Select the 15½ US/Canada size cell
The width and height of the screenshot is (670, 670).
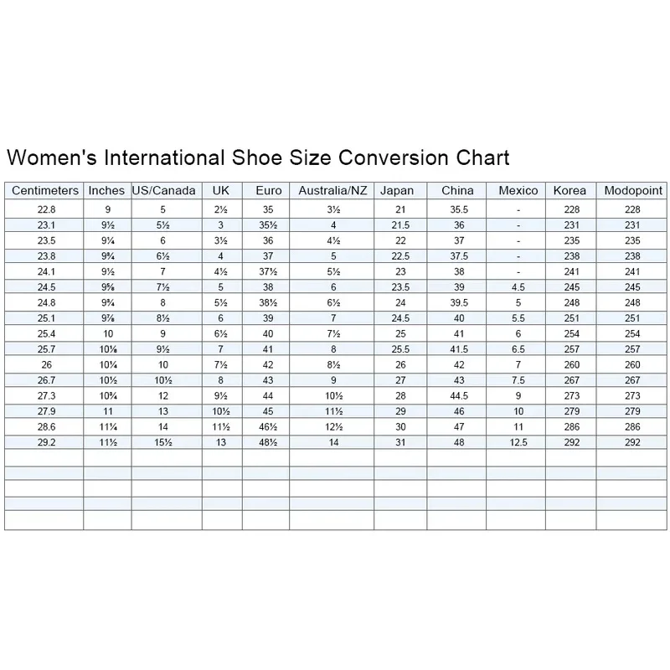166,441
